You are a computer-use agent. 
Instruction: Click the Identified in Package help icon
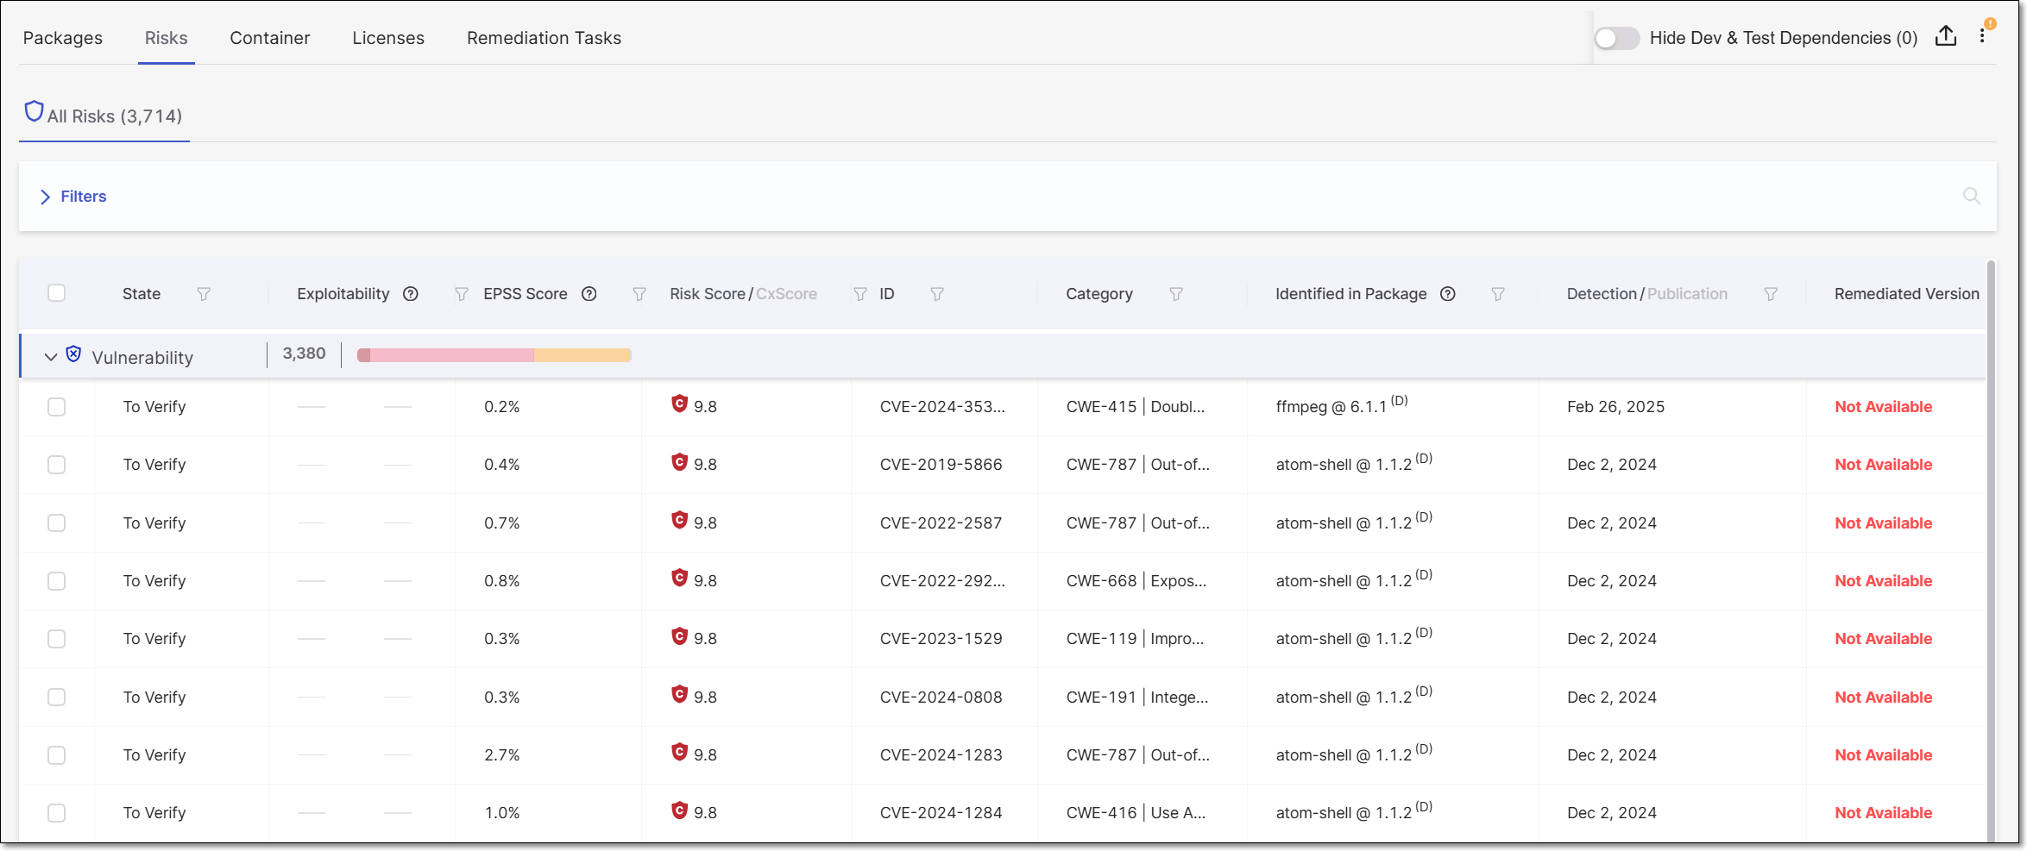tap(1448, 294)
